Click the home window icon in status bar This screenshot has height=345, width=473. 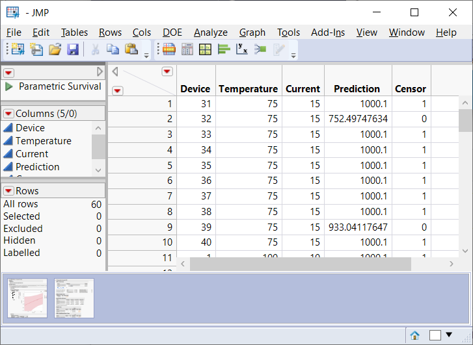(414, 335)
